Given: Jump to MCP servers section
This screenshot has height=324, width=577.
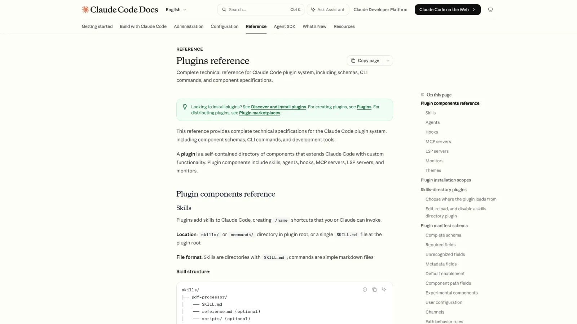Looking at the screenshot, I should [438, 142].
